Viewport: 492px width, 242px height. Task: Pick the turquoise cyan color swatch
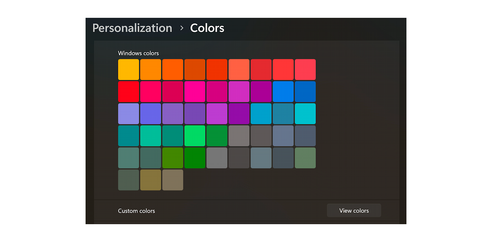coord(305,113)
